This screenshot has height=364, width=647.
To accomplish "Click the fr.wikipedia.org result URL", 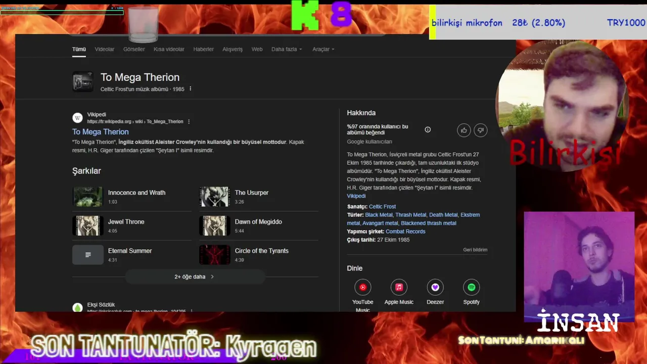I will 135,122.
